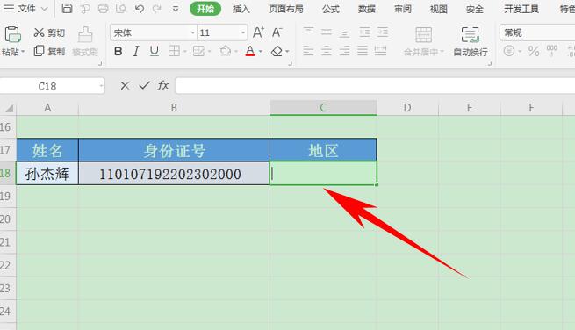Screen dimensions: 575x330
Task: Open the 宋体 font name dropdown
Action: click(x=192, y=33)
